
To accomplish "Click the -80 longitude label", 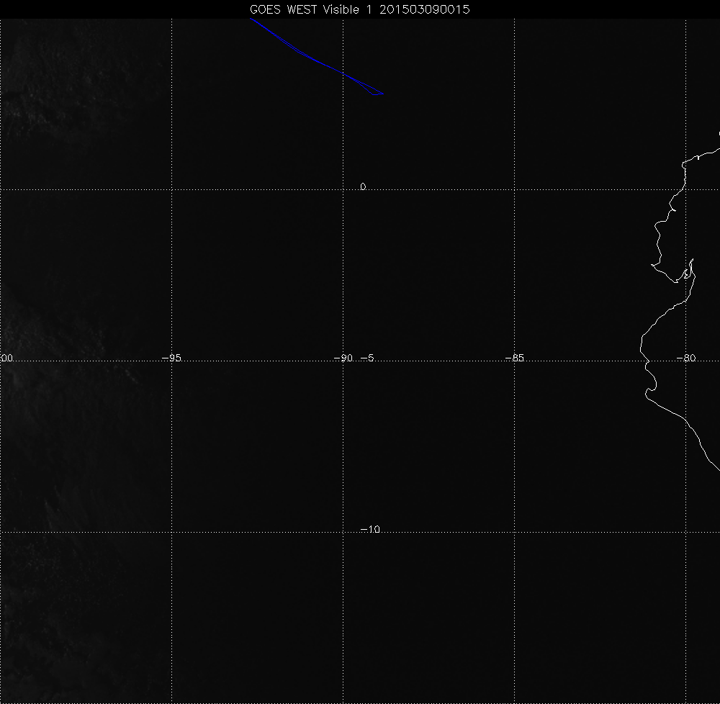I will pyautogui.click(x=686, y=358).
